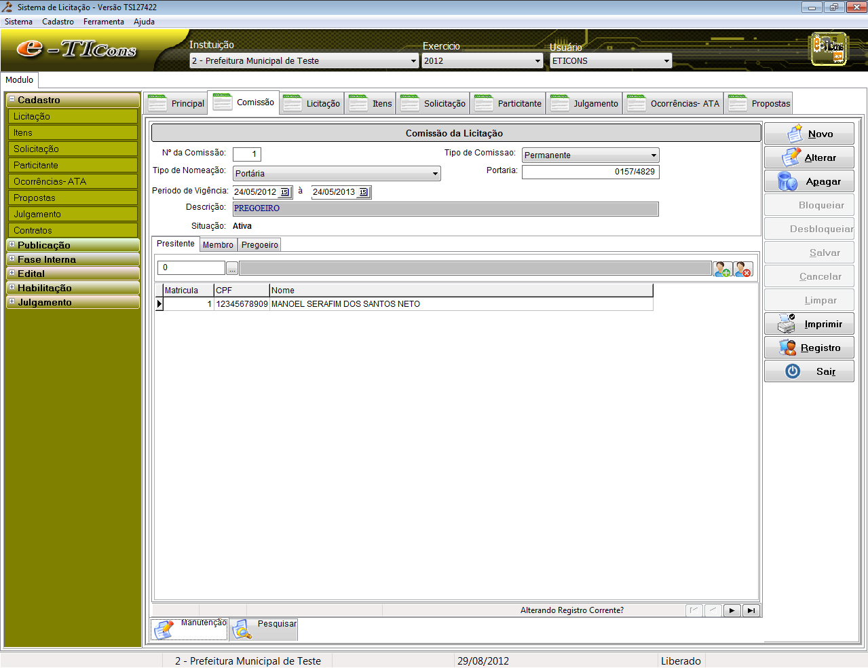This screenshot has height=668, width=868.
Task: Open the Instituição dropdown
Action: pos(413,61)
